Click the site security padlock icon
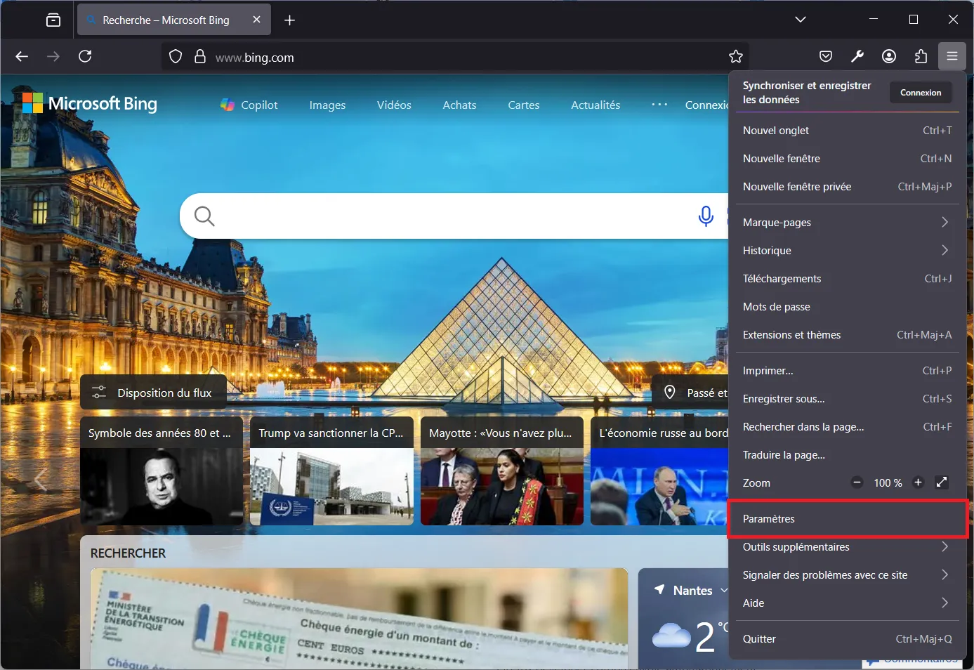Screen dimensions: 974x670 200,57
